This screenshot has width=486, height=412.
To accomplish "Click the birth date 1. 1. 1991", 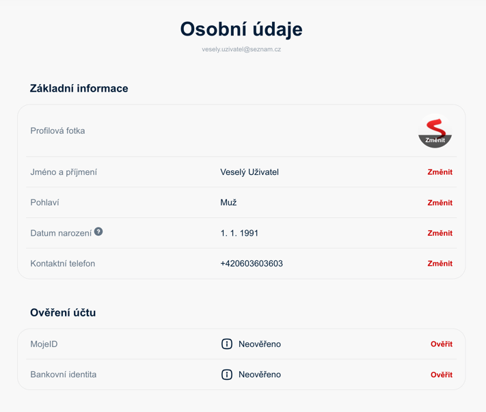I will click(x=239, y=233).
